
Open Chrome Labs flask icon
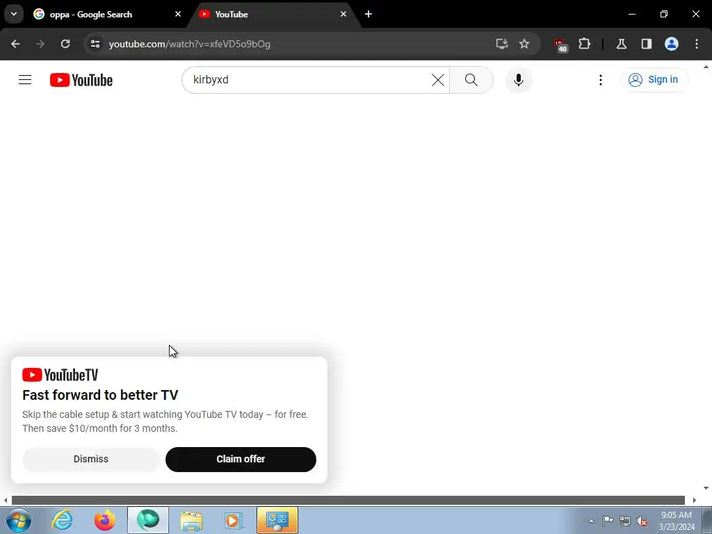pos(621,44)
